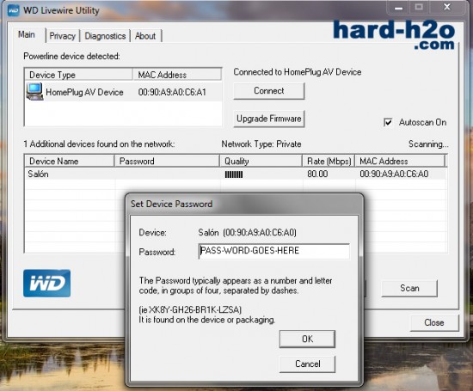Click the Scanning... status text

pyautogui.click(x=428, y=144)
